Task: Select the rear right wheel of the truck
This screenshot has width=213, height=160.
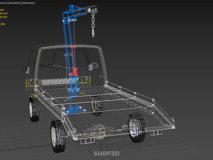Action: tap(136, 128)
